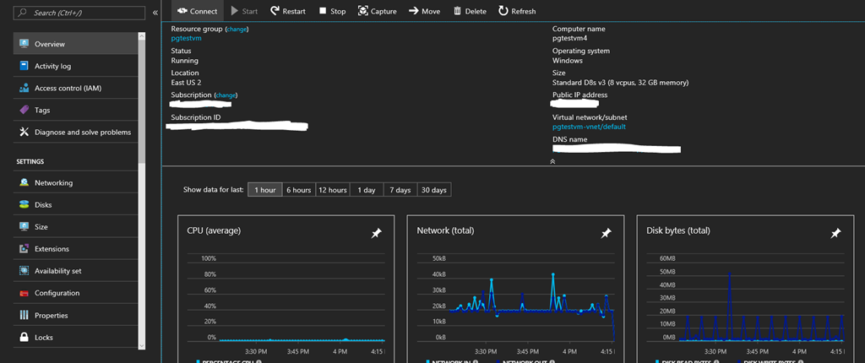Click the Extensions icon
Image resolution: width=865 pixels, height=363 pixels.
point(24,249)
